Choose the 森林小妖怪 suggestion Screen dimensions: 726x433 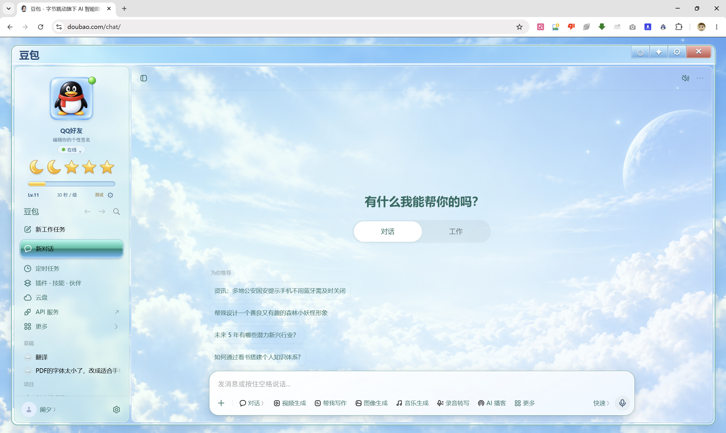(x=271, y=313)
